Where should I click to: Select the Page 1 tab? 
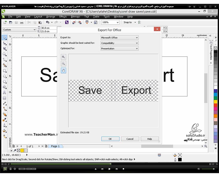[55, 146]
